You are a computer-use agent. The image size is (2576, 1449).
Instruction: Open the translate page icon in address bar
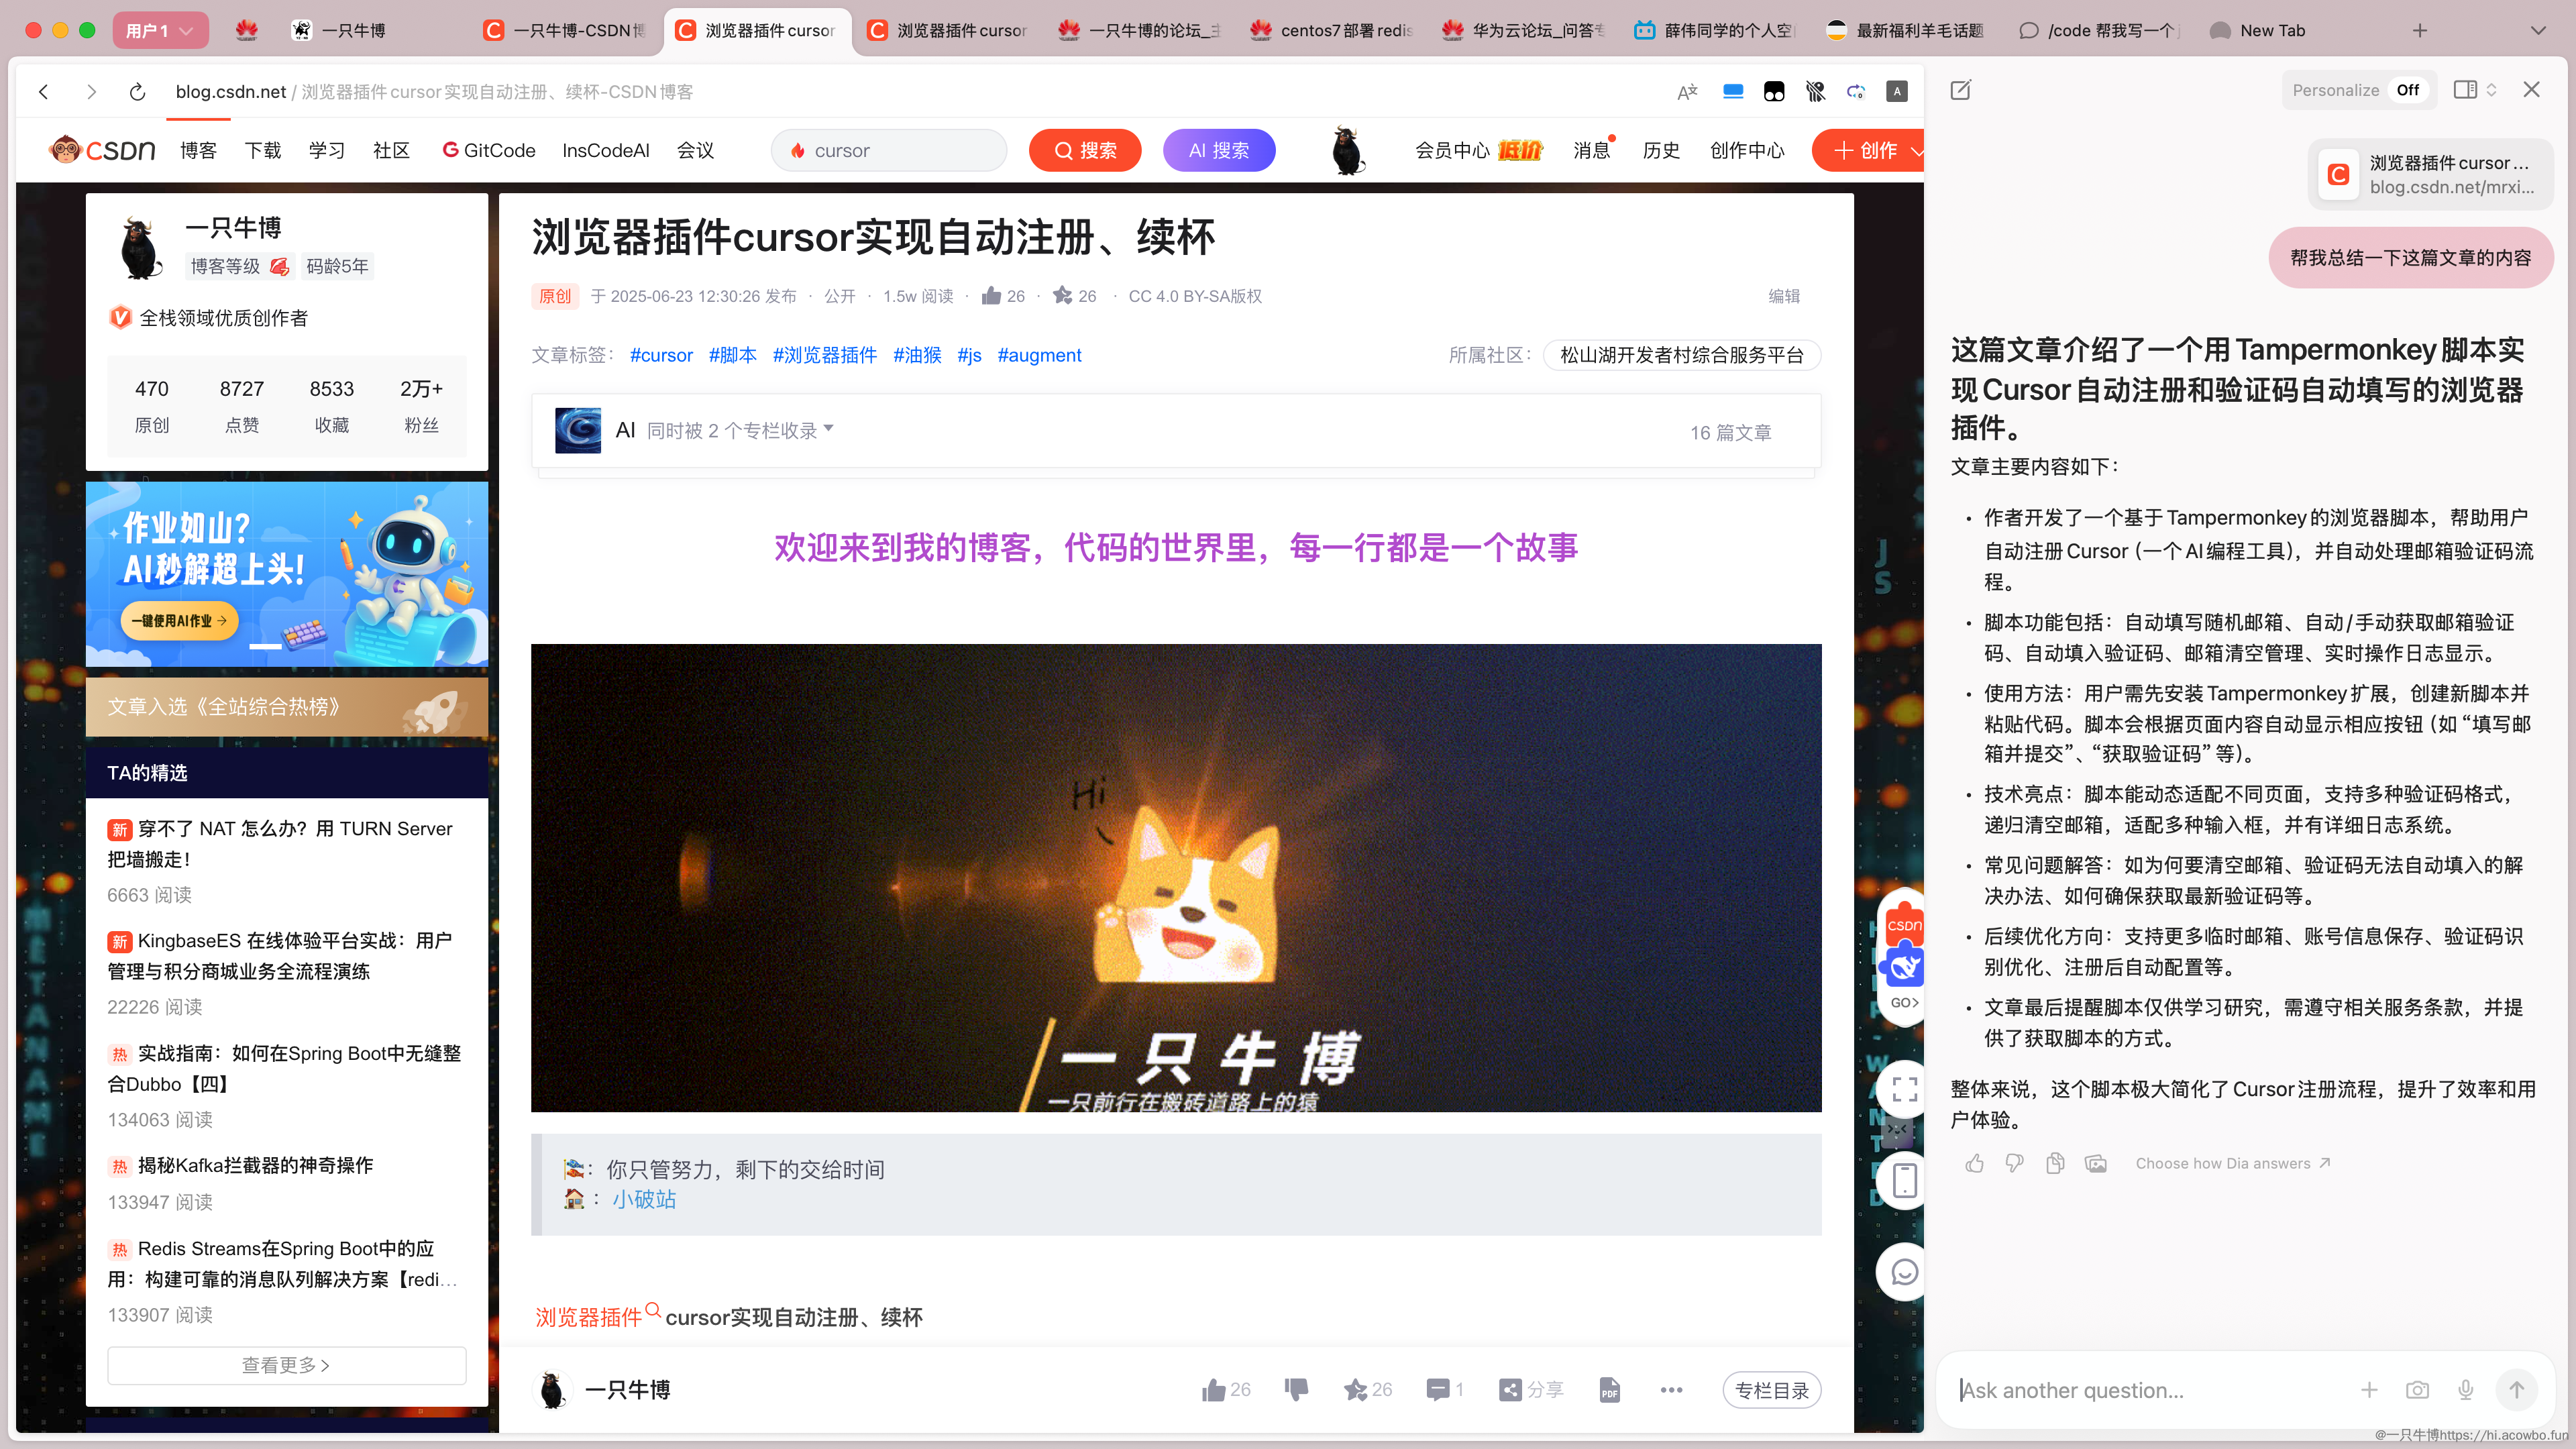pyautogui.click(x=1688, y=91)
